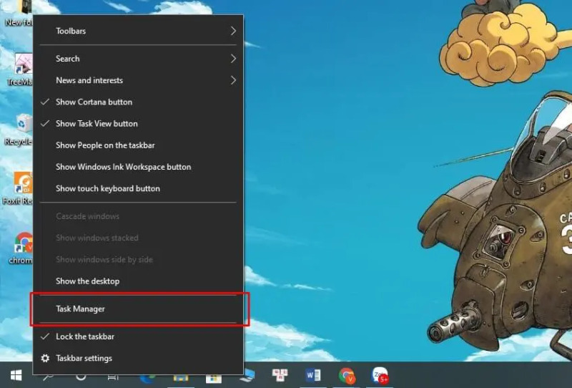Open Task Manager from the context menu

(x=138, y=309)
